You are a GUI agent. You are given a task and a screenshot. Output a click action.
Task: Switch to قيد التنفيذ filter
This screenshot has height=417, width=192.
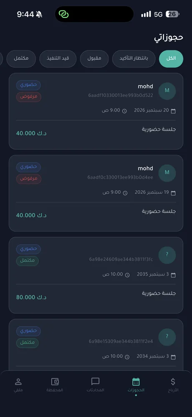pyautogui.click(x=58, y=59)
